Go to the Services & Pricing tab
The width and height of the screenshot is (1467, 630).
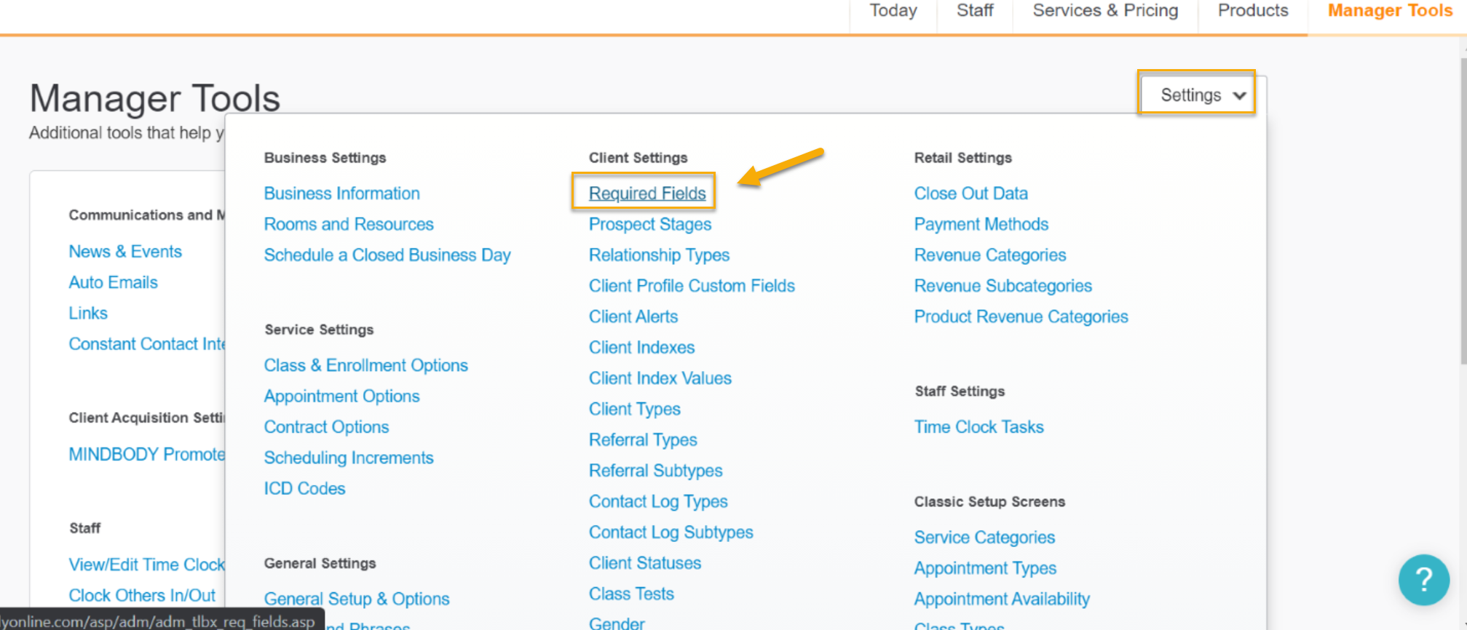[x=1105, y=11]
